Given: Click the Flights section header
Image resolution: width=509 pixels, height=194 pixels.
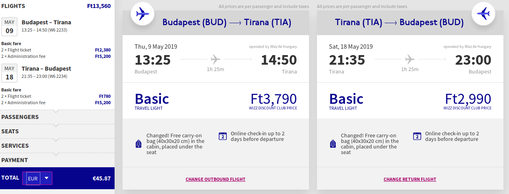Looking at the screenshot, I should [x=14, y=6].
